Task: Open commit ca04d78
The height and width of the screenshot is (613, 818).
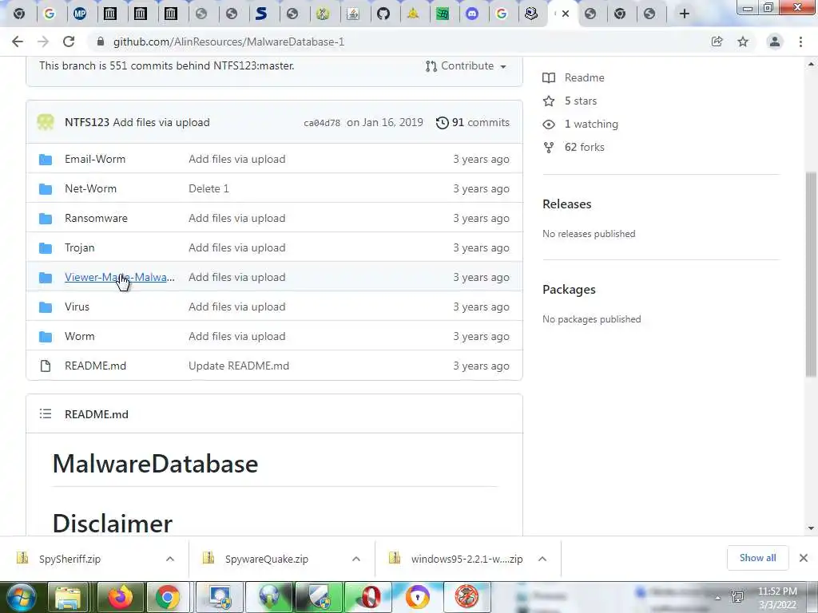Action: (322, 123)
